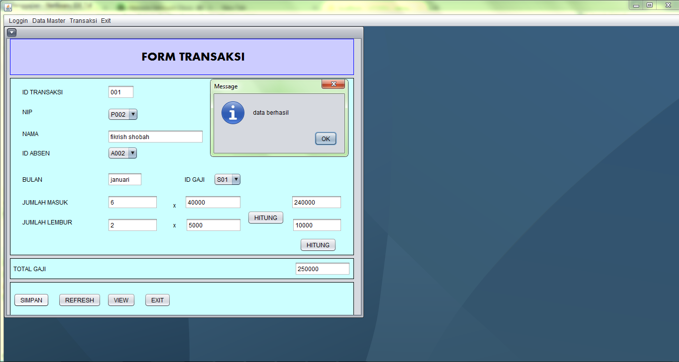Click the info icon in the Message dialog

tap(232, 112)
